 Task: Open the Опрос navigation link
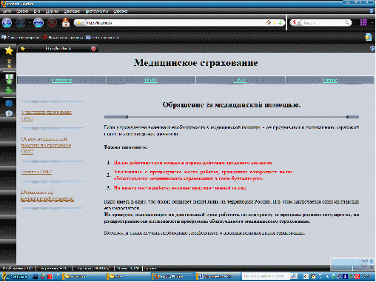(x=330, y=80)
